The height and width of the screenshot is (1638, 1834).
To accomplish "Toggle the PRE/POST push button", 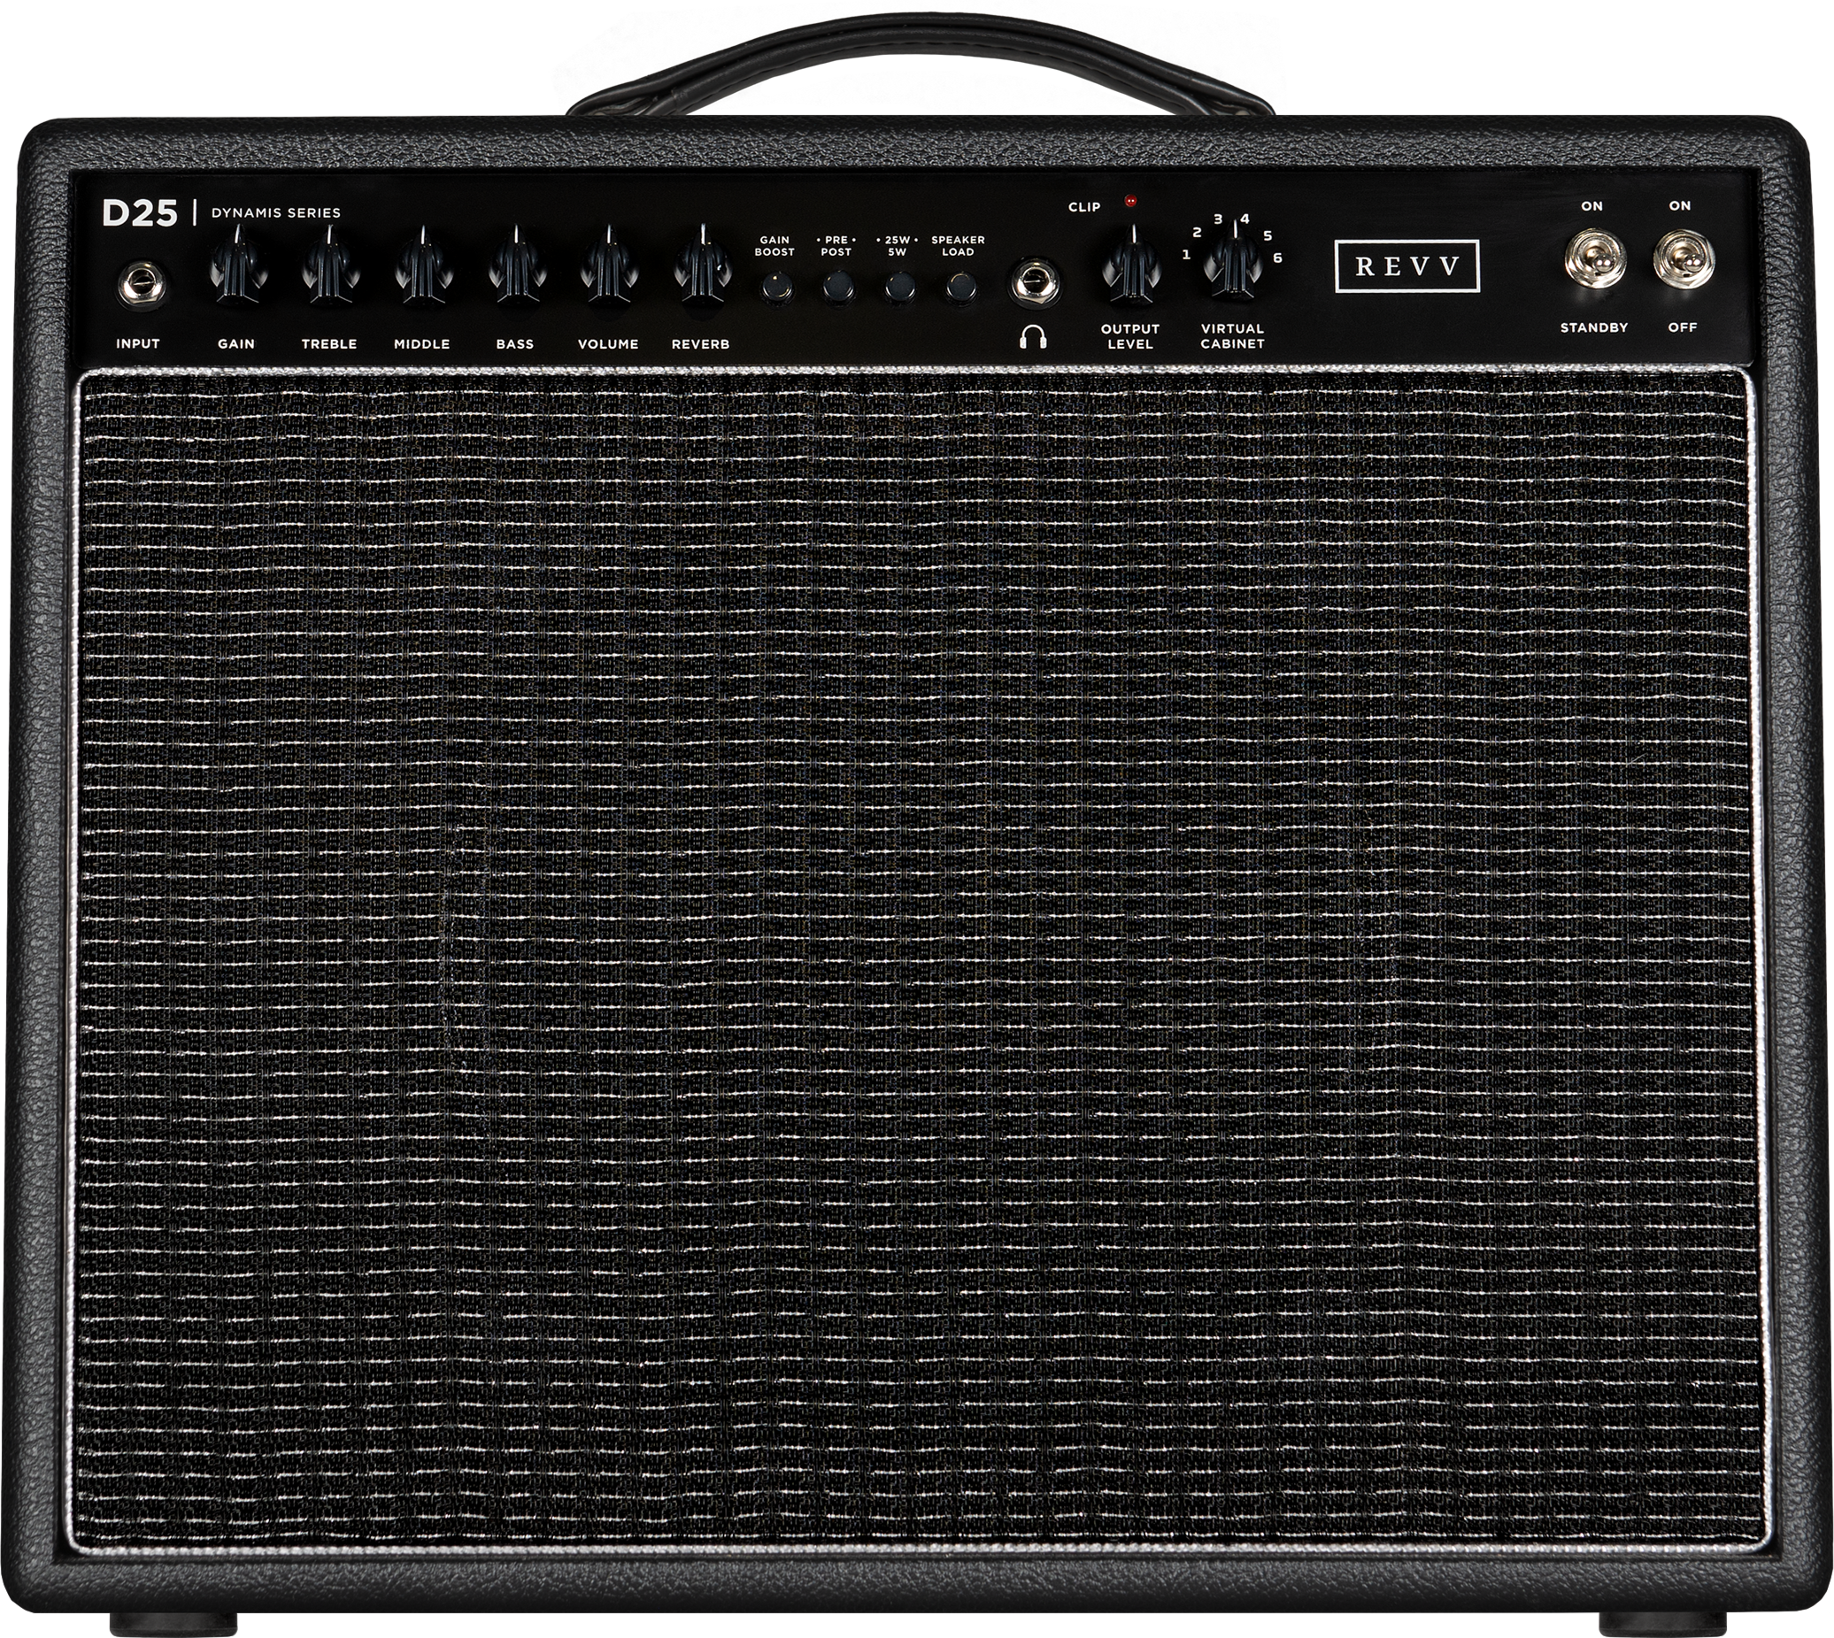I will tap(837, 286).
